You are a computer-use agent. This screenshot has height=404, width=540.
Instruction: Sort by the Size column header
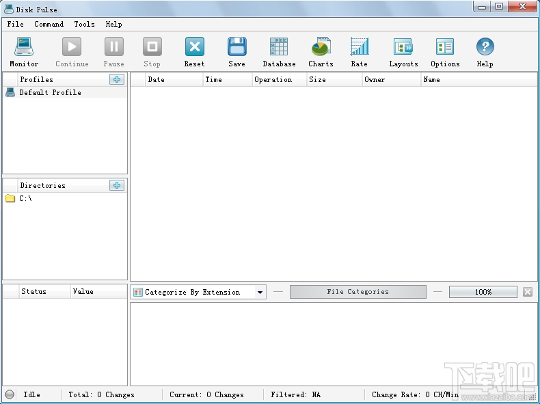click(x=334, y=79)
